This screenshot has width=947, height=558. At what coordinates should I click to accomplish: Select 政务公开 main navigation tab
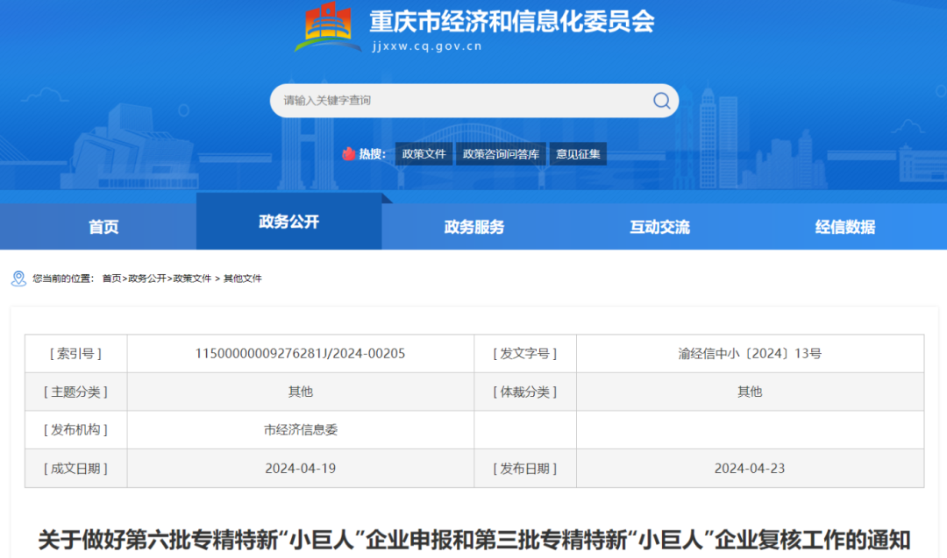click(x=288, y=222)
